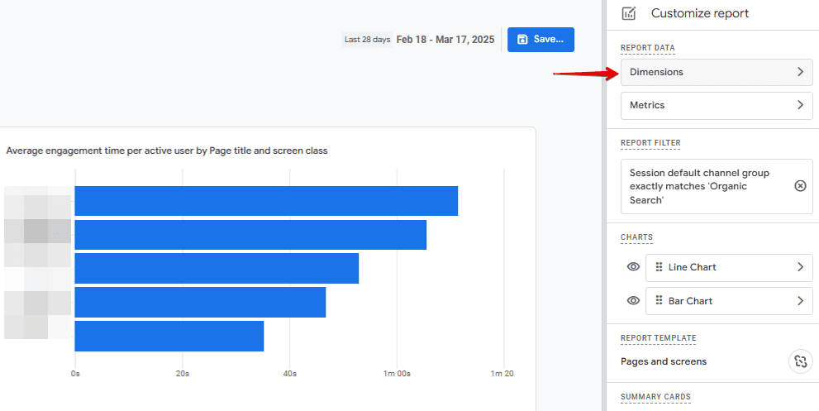819x411 pixels.
Task: Select the Line Chart label
Action: click(692, 267)
